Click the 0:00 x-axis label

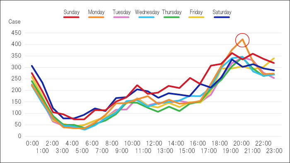32,144
